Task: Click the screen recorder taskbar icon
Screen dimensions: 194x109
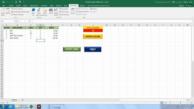Action: 39,107
